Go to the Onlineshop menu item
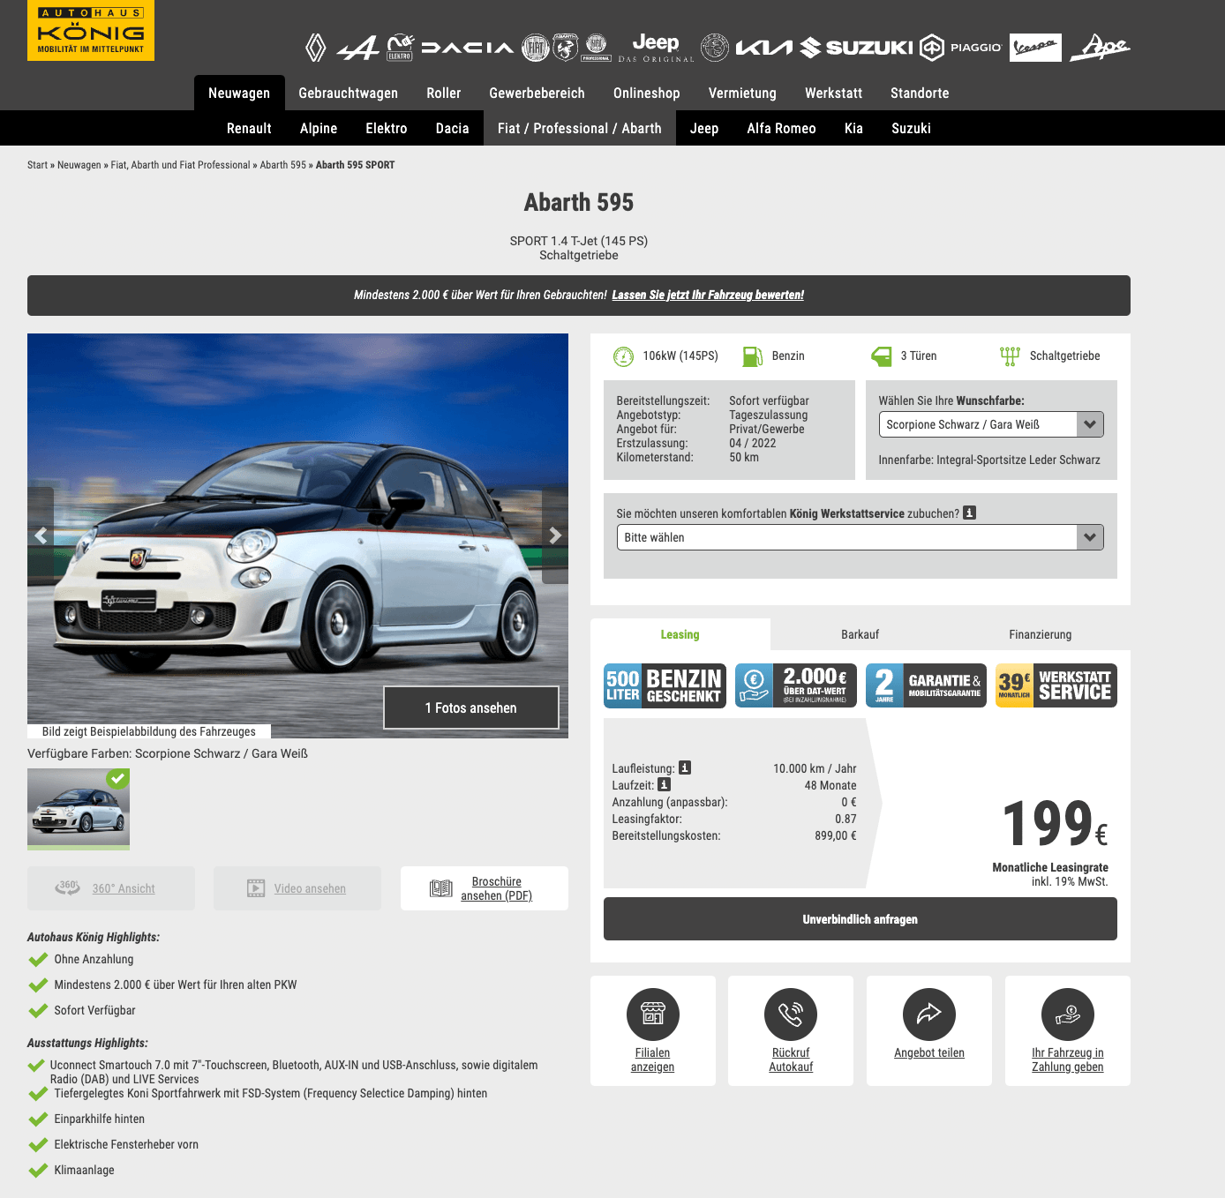This screenshot has width=1225, height=1198. point(647,93)
